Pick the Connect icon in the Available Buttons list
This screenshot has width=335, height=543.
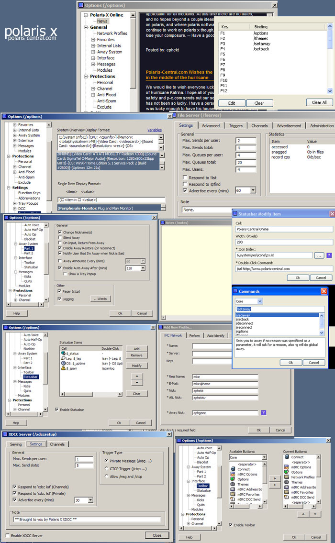[x=233, y=469]
